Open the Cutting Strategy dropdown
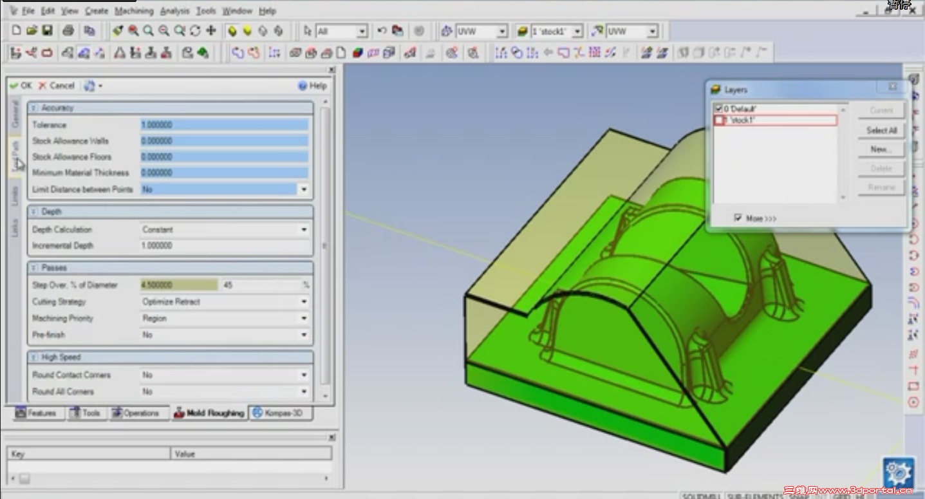 (304, 301)
